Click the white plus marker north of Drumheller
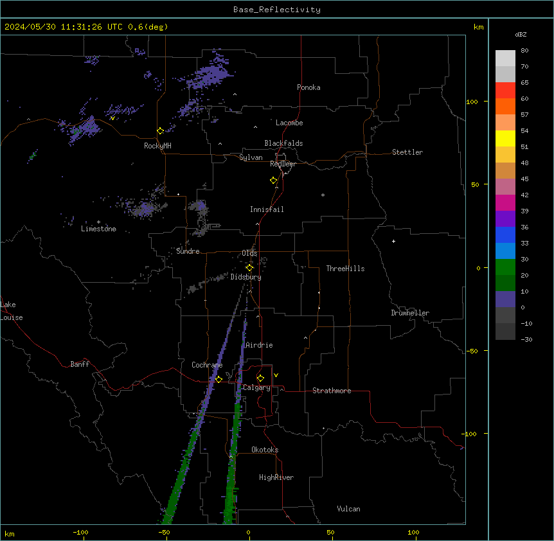554x541 pixels. pos(393,241)
